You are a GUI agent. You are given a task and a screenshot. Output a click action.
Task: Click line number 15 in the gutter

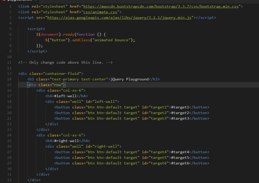click(9, 85)
